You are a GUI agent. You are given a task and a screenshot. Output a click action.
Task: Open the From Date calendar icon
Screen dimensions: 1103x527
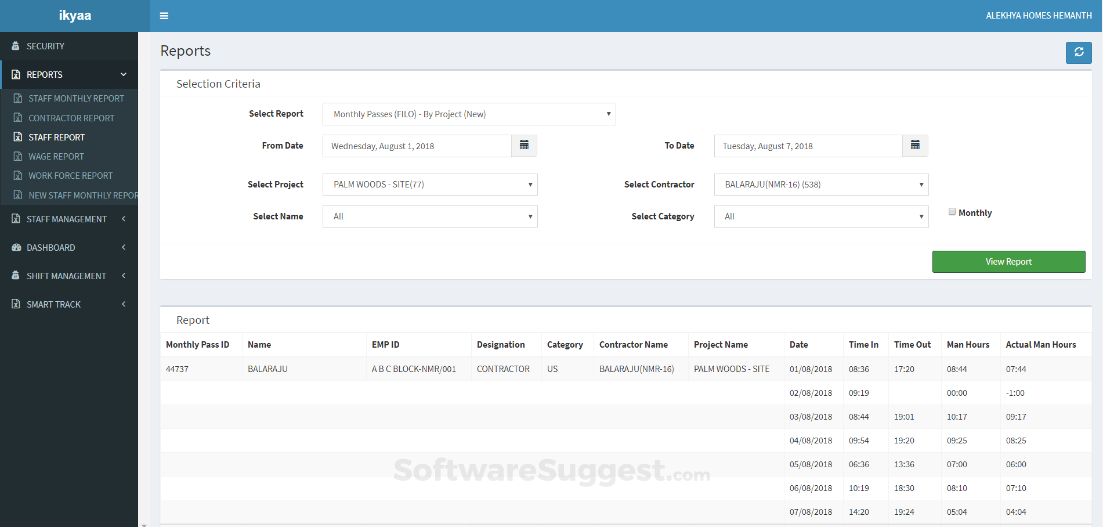click(x=524, y=146)
